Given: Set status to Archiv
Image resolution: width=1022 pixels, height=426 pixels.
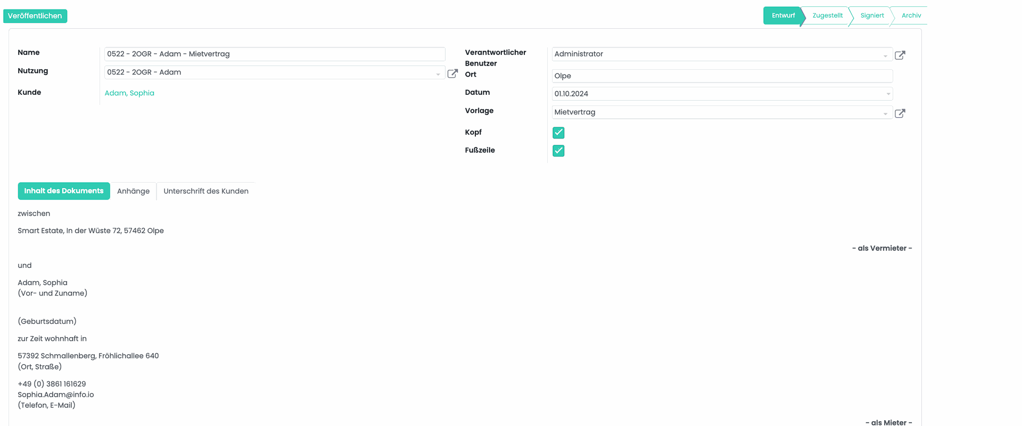Looking at the screenshot, I should pyautogui.click(x=911, y=15).
